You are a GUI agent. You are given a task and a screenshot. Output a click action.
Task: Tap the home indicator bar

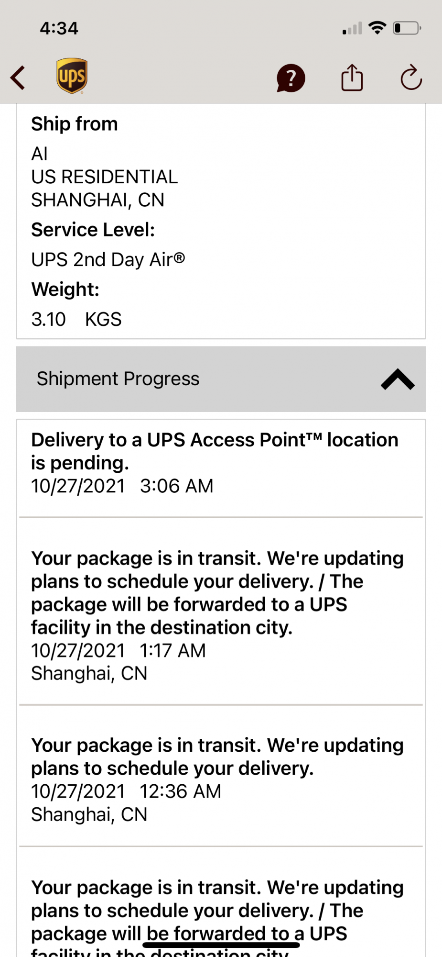(221, 945)
